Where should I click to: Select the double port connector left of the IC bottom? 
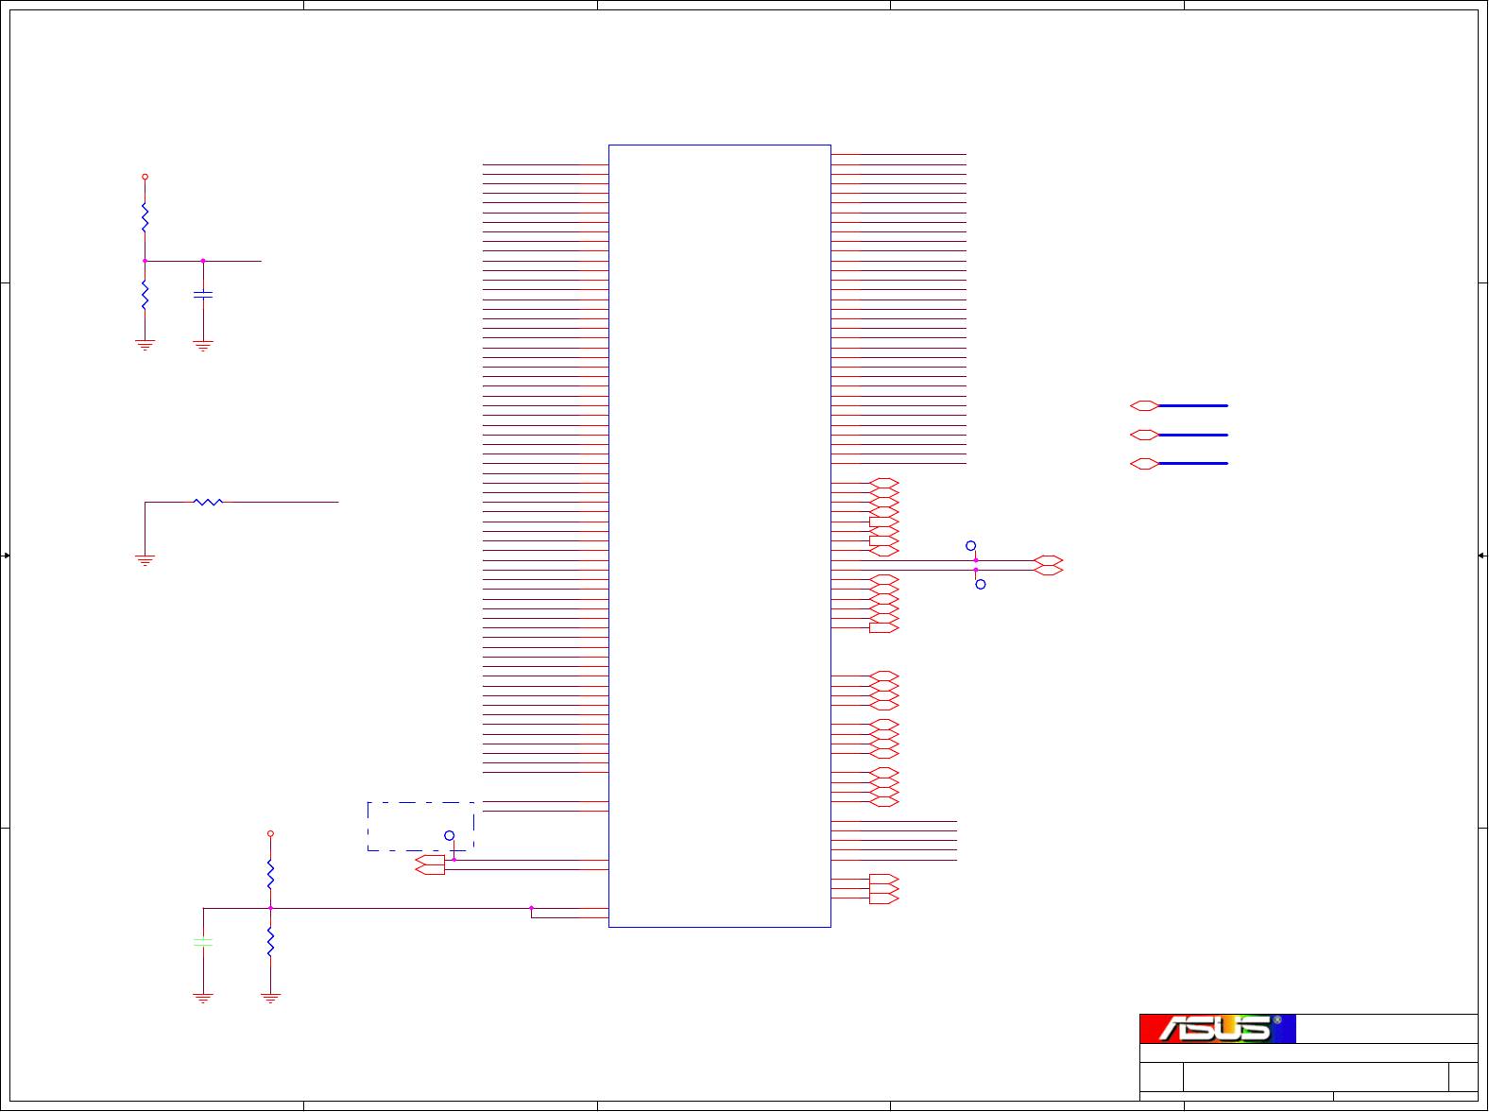[430, 864]
